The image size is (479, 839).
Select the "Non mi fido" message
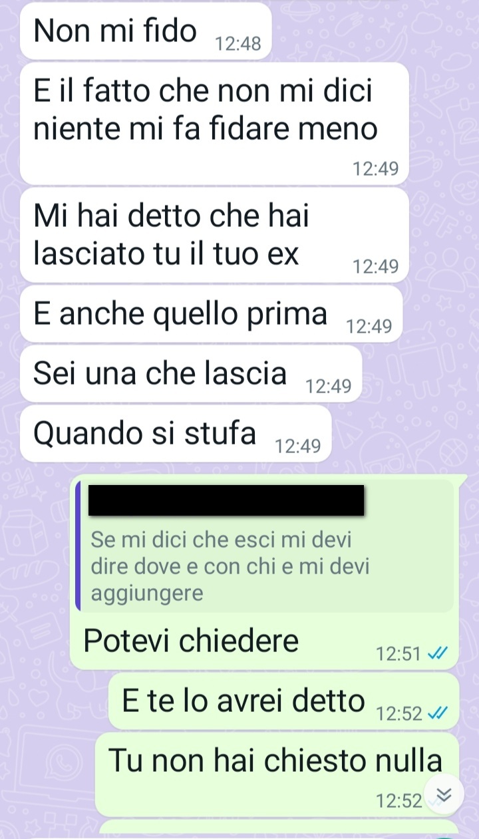coord(146,31)
